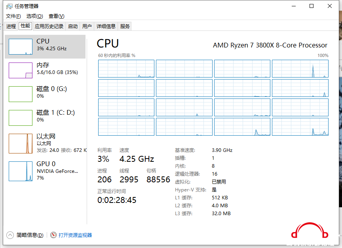Screen dimensions: 342x248
Task: Collapse view with 简略信息 arrow button
Action: tap(10, 235)
